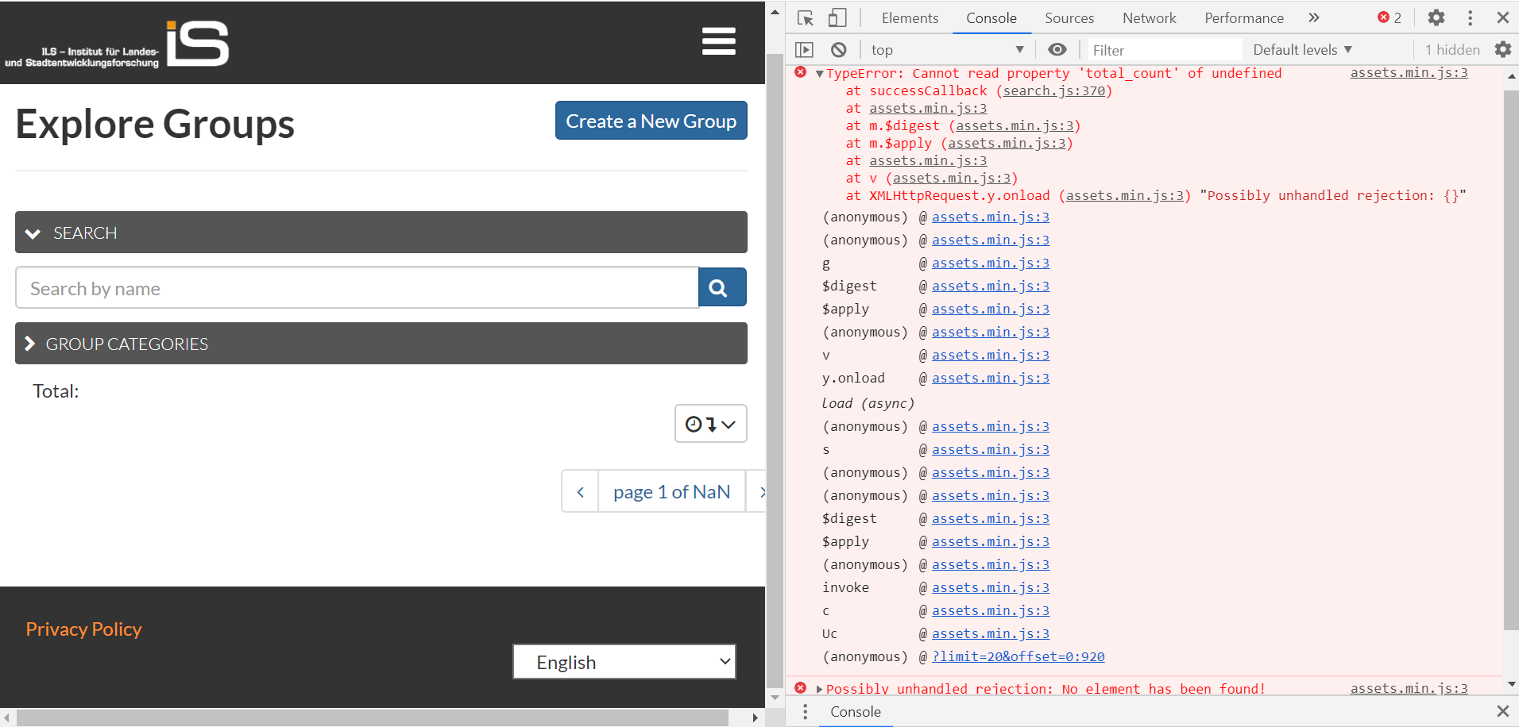Open the Privacy Policy link

click(x=83, y=629)
